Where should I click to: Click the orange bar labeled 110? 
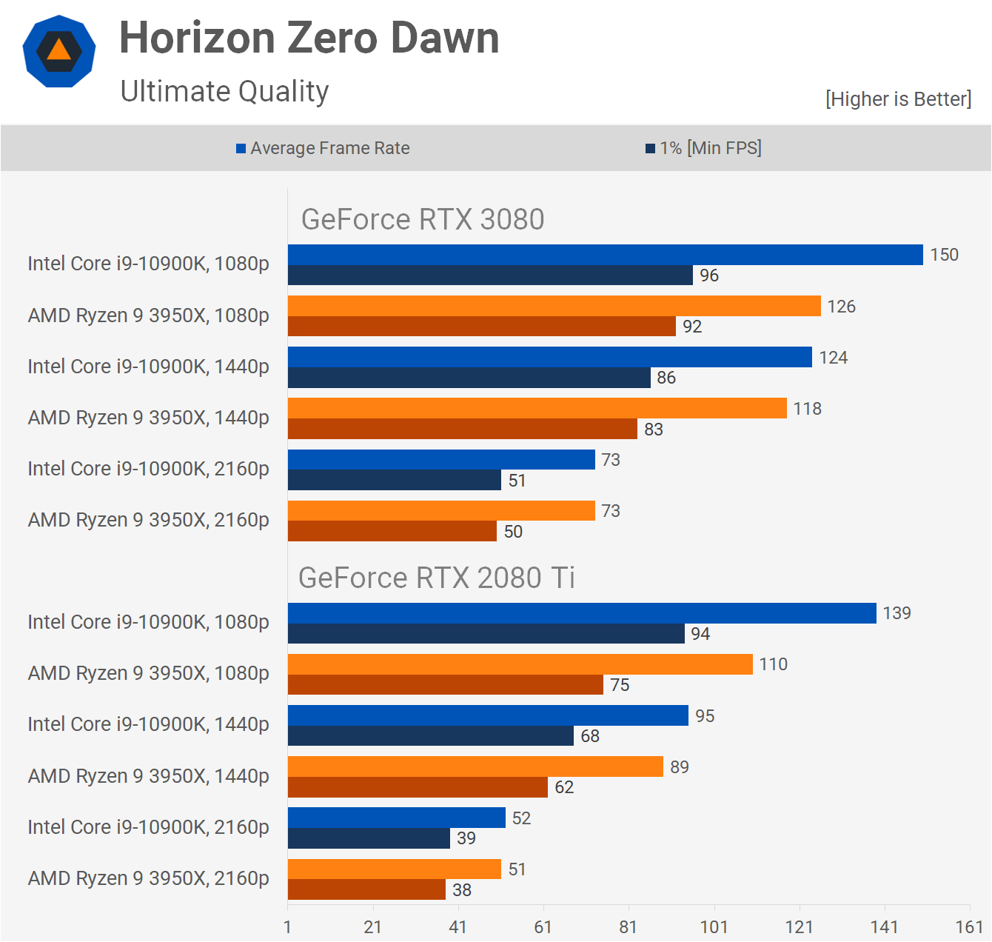click(x=520, y=664)
